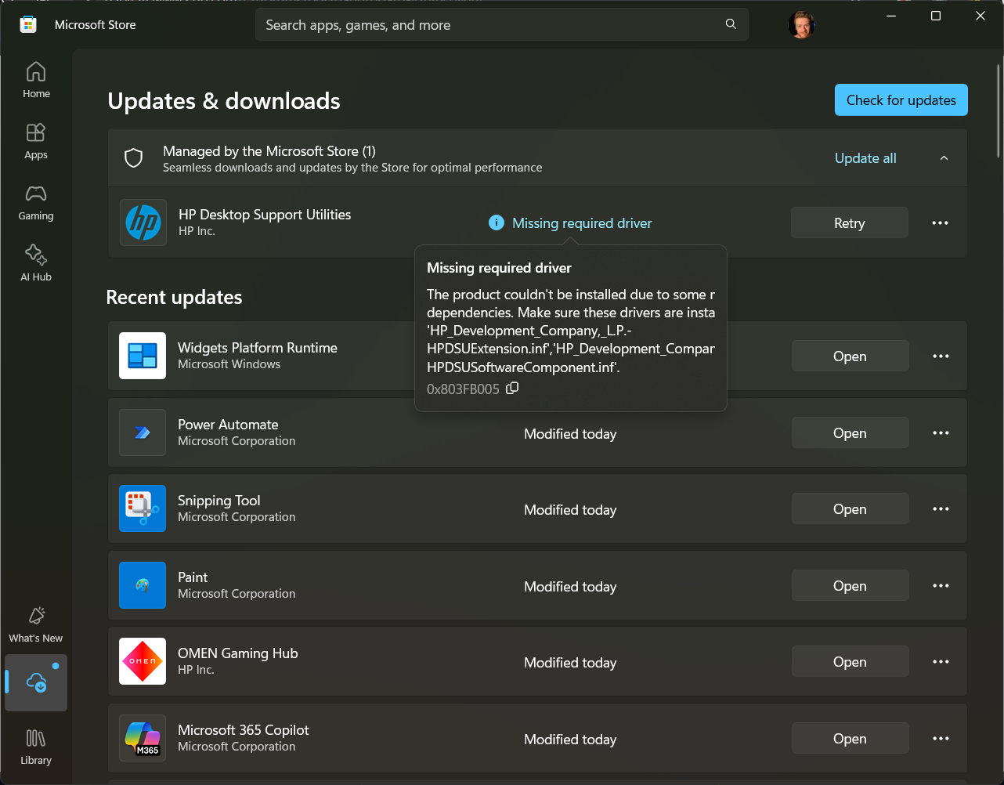Screen dimensions: 1004x785
Task: Retry the HP Desktop Support Utilities install
Action: click(849, 222)
